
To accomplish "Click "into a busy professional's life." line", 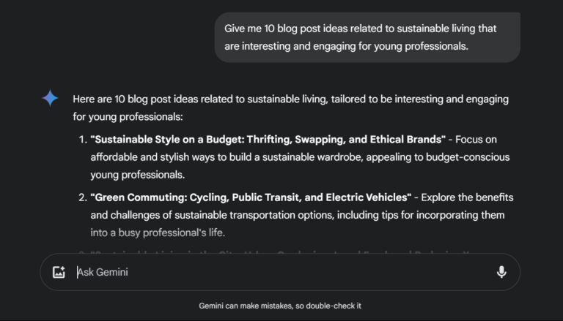I will tap(157, 233).
